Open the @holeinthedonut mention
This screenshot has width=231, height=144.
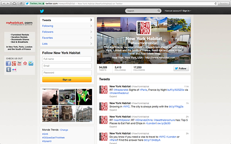click(x=119, y=93)
